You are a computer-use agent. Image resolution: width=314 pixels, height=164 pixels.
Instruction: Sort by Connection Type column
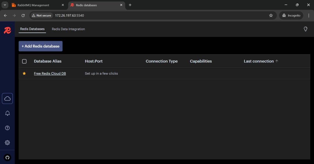[162, 61]
